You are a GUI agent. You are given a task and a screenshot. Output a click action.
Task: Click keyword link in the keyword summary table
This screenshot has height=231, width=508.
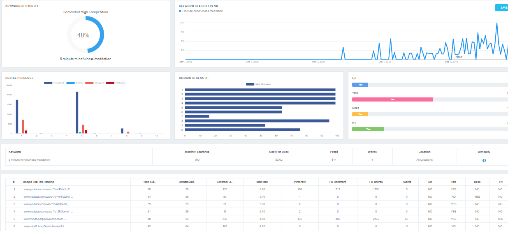[29, 160]
